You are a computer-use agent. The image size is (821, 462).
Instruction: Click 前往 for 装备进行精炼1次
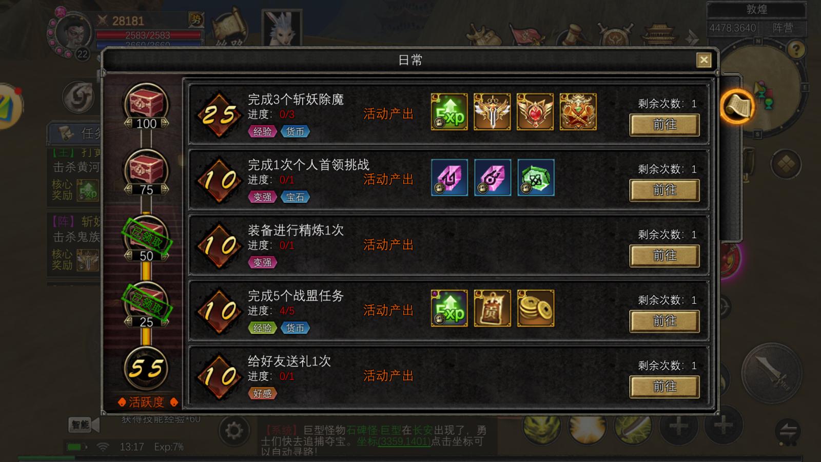point(664,256)
